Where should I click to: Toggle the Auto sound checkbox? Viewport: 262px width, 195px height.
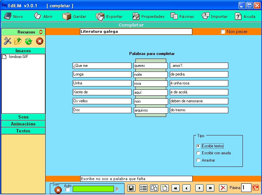67,190
